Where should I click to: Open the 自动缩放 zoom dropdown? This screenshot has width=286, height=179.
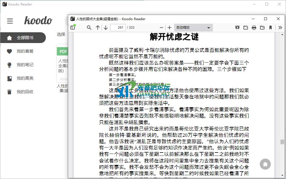pos(193,28)
